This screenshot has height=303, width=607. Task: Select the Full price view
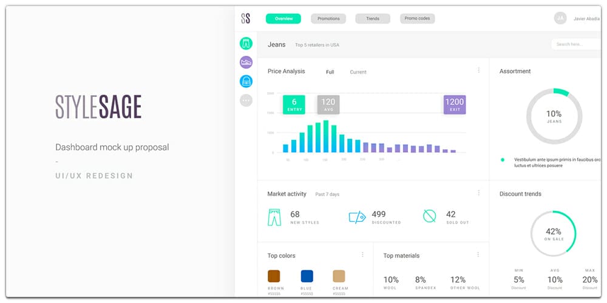pyautogui.click(x=330, y=72)
